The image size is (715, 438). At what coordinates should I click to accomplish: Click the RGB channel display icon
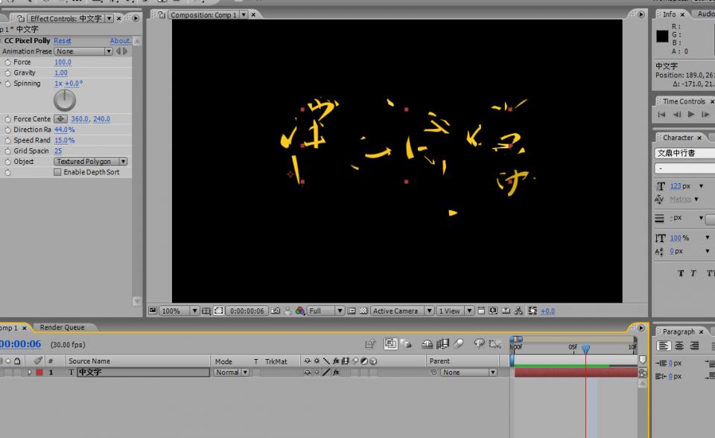click(300, 311)
